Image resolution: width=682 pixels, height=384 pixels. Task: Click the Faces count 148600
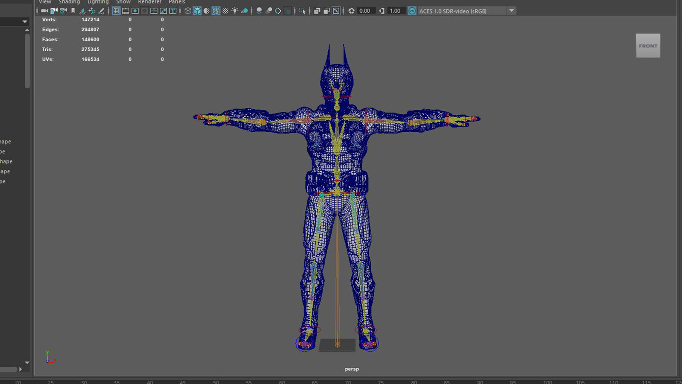tap(90, 39)
